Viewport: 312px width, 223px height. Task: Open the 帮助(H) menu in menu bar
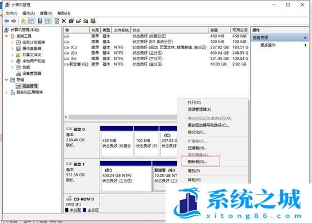point(64,14)
